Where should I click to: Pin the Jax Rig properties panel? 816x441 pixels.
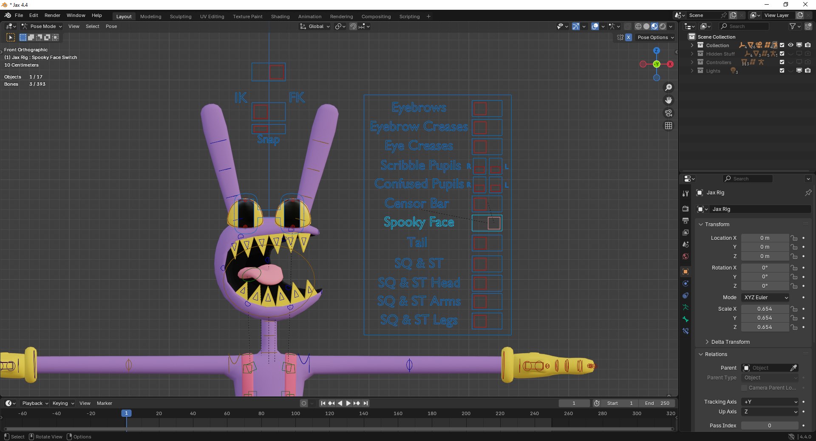click(808, 193)
